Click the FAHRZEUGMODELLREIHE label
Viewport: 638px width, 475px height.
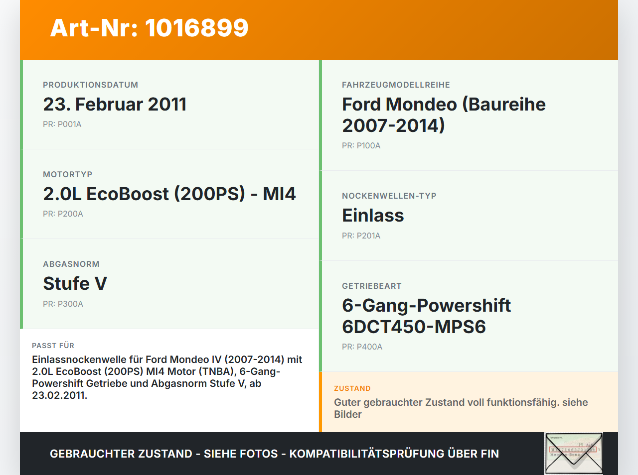396,85
